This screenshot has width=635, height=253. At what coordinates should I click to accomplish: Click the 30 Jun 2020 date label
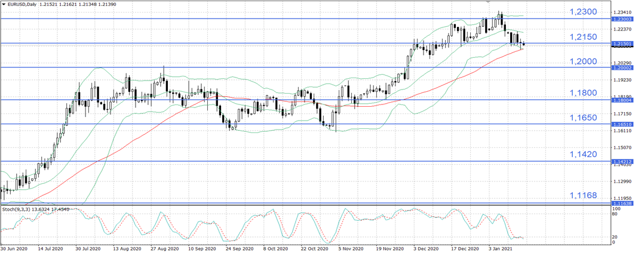click(14, 249)
